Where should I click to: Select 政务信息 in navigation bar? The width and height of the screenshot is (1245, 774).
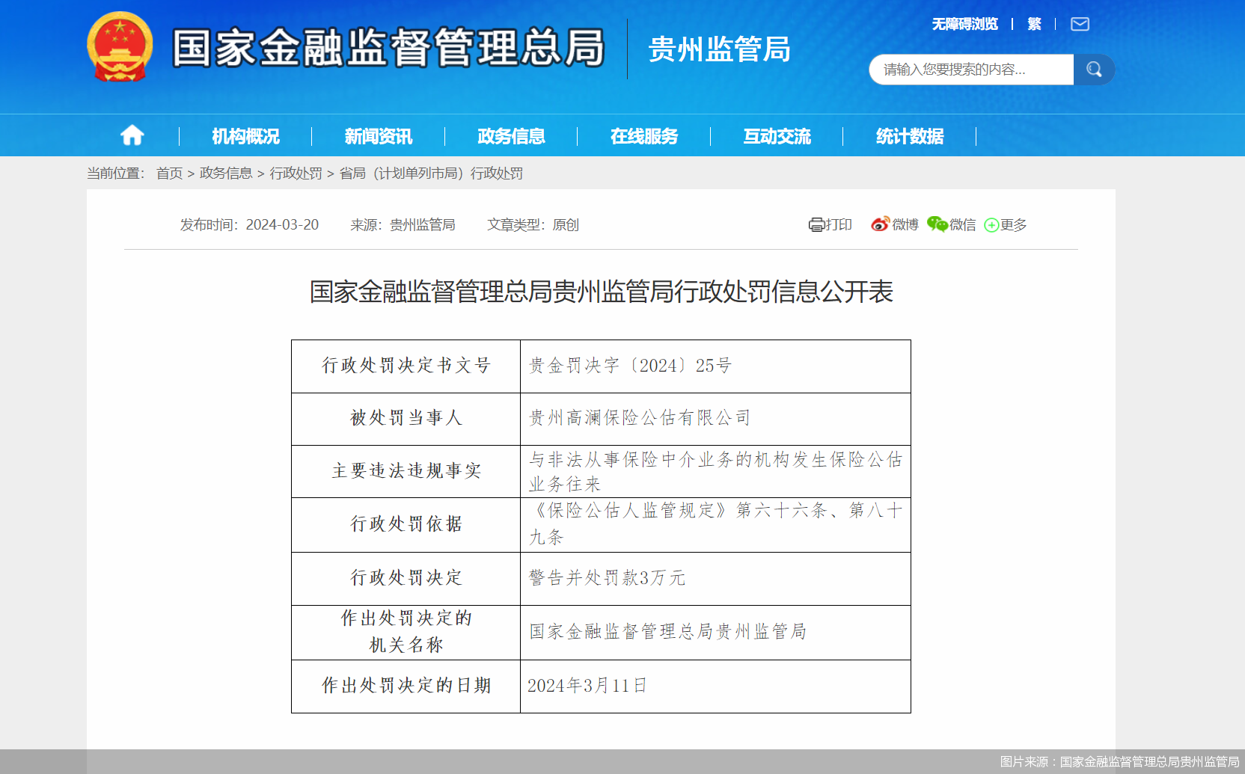pos(511,135)
